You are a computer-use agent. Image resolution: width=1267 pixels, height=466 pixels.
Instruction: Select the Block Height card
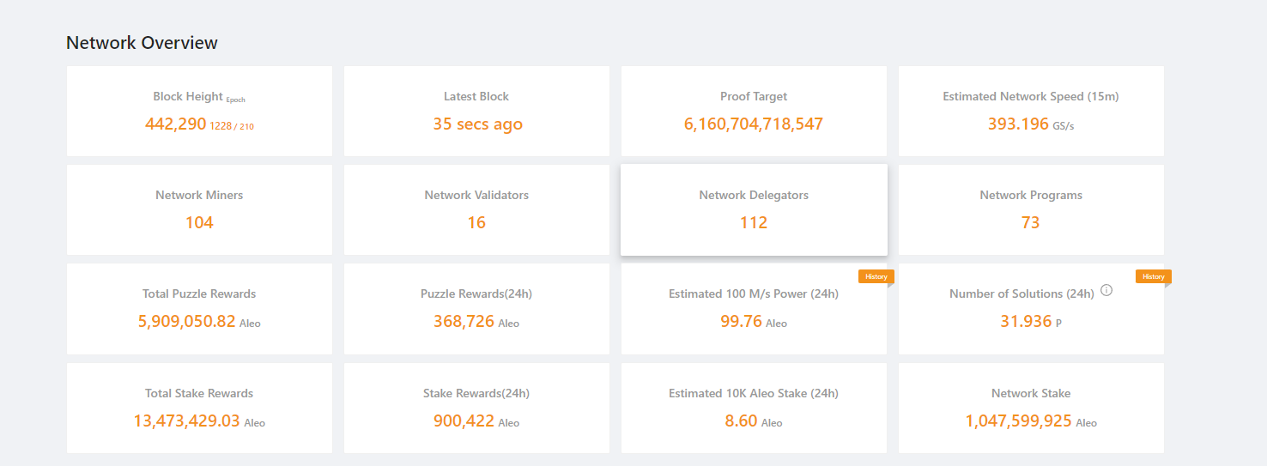199,112
